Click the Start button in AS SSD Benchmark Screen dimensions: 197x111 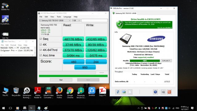click(x=61, y=80)
